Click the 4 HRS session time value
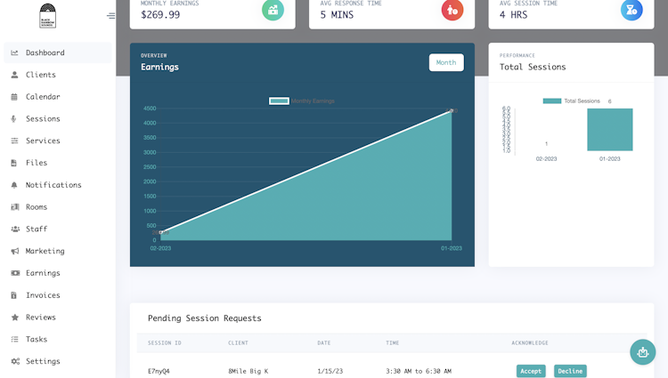This screenshot has width=668, height=378. click(513, 15)
